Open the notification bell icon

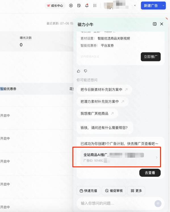[x=87, y=5]
